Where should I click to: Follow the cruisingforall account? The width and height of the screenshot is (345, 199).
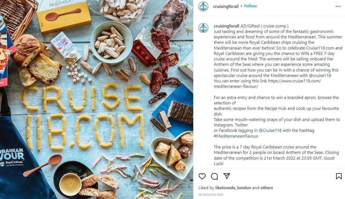250,6
